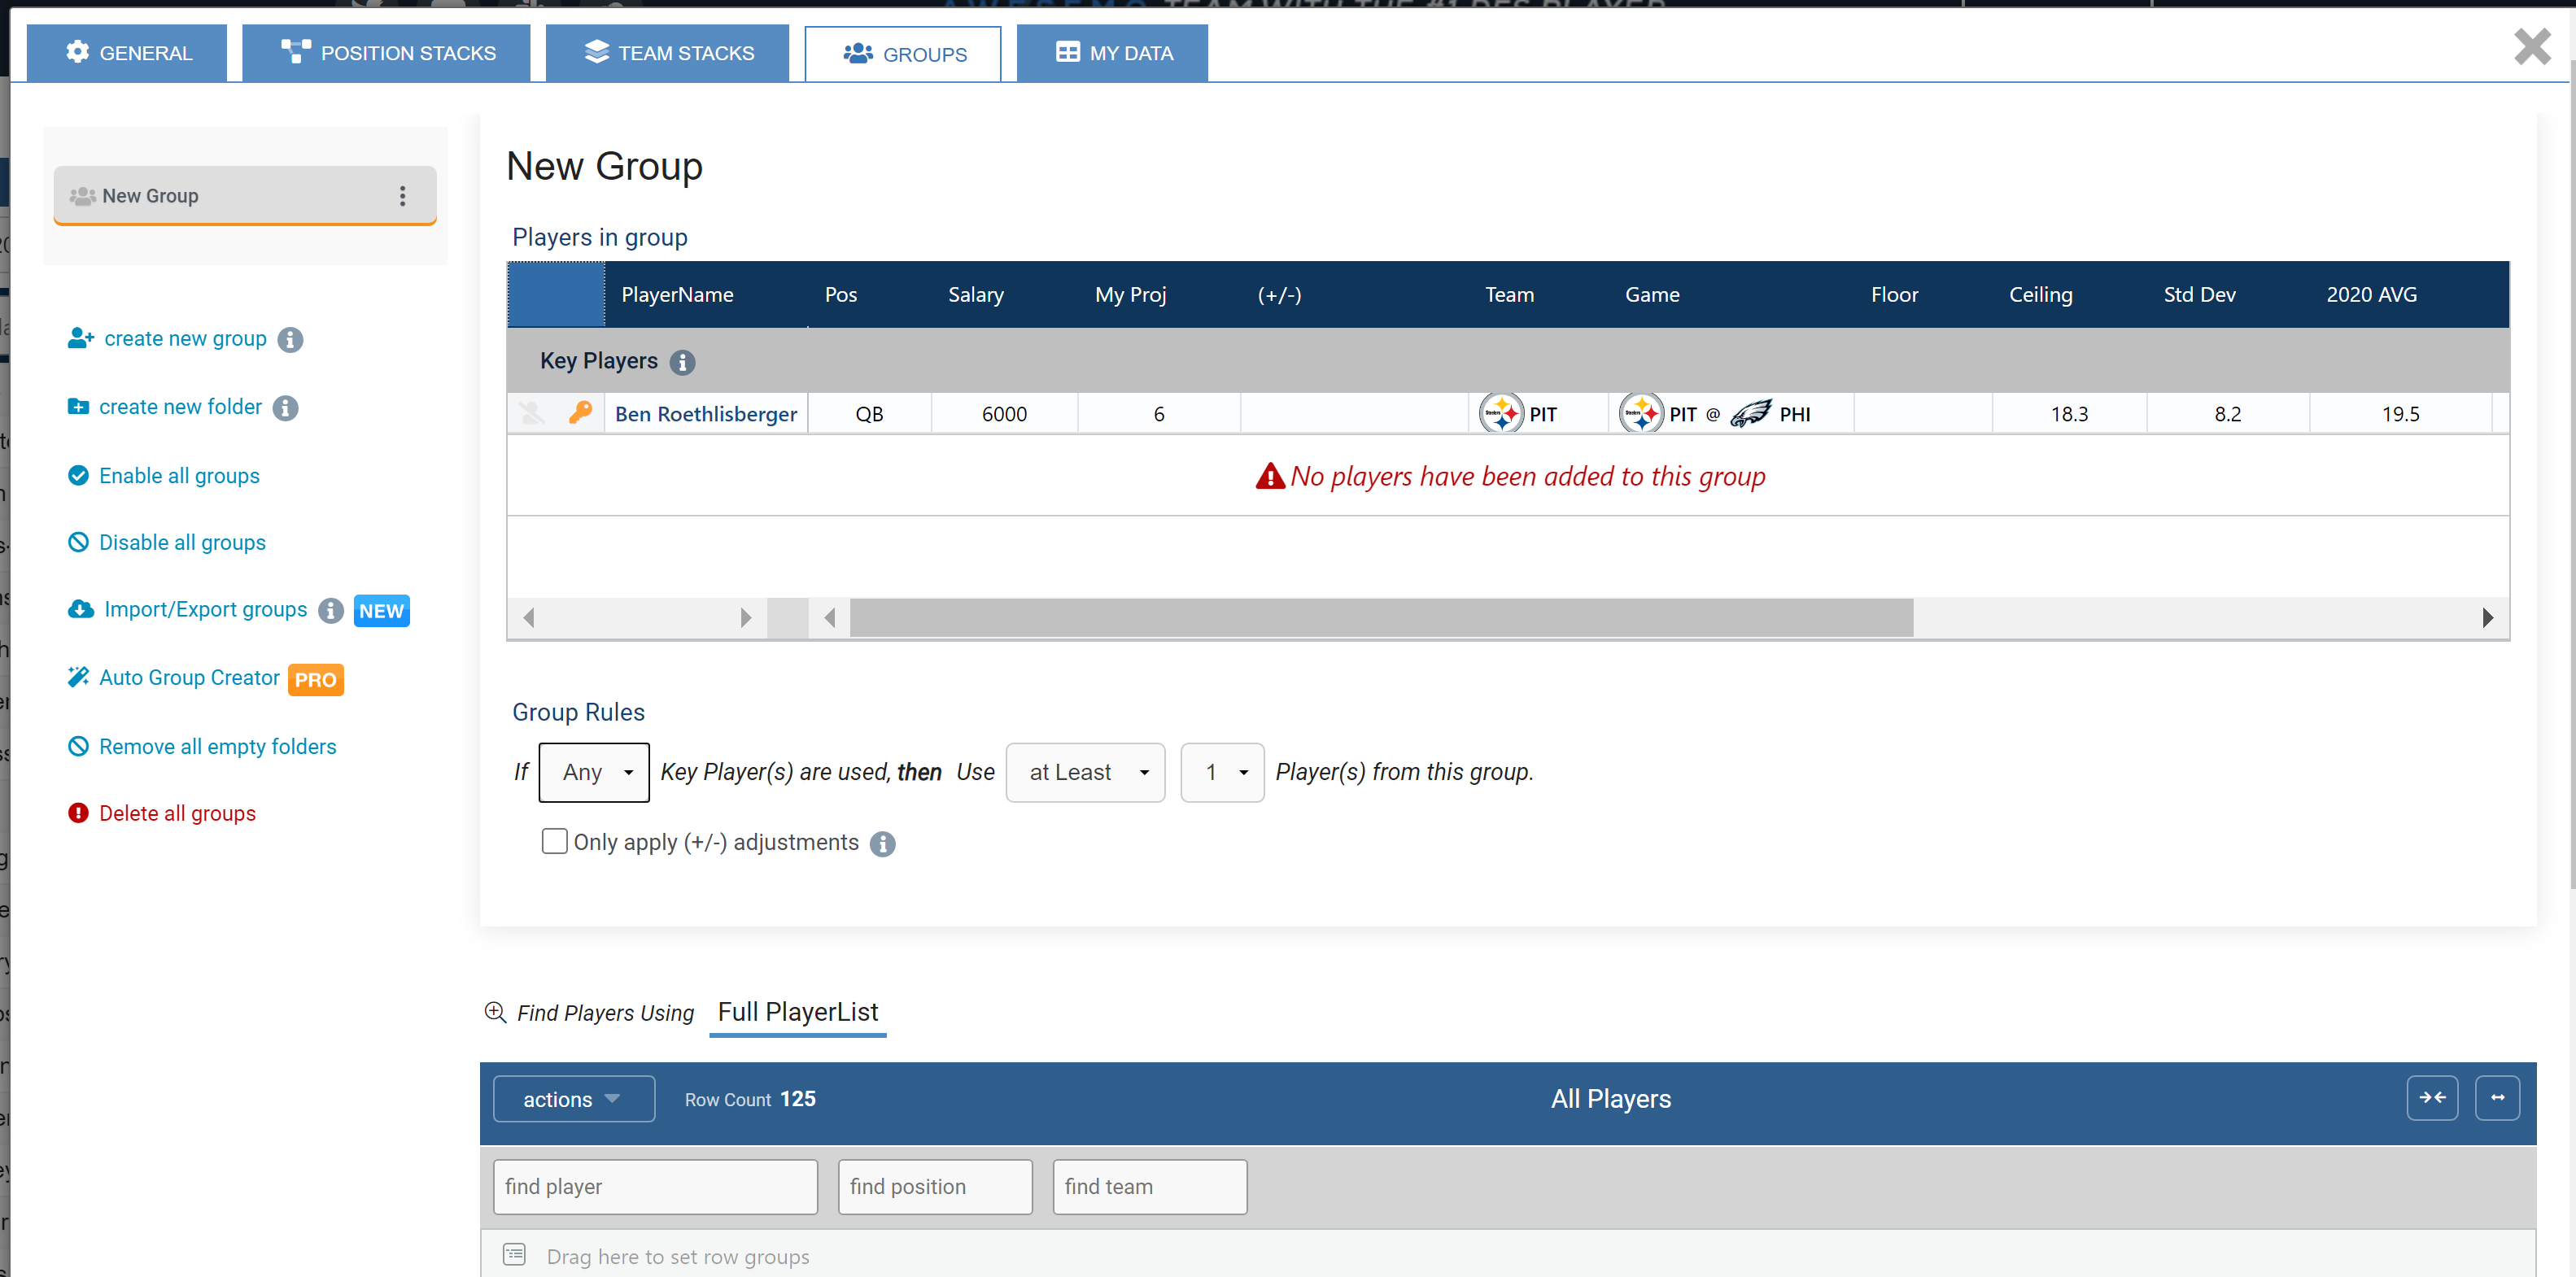Click the NEW badge beside Import/Export
The height and width of the screenshot is (1277, 2576).
tap(382, 611)
